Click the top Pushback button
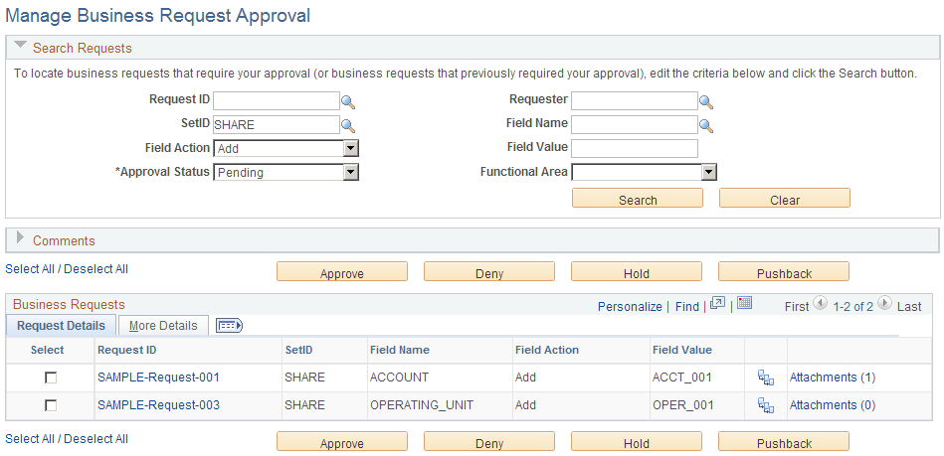Viewport: 944px width, 456px height. 784,272
